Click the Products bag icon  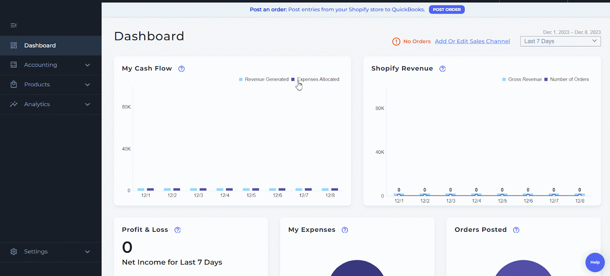pos(14,84)
